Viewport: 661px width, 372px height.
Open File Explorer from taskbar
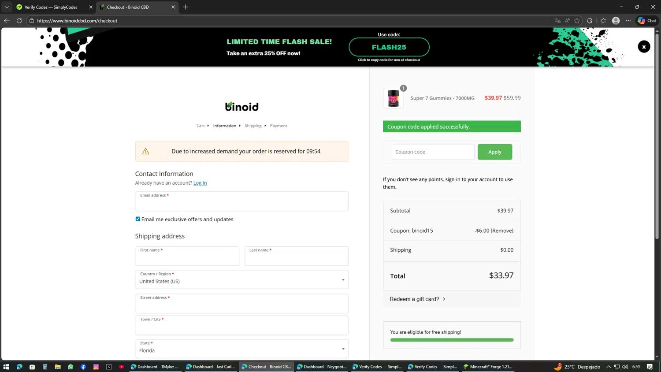pyautogui.click(x=58, y=367)
